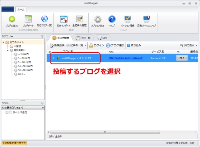Click 記事の一覧 in the toolbar

75,45
